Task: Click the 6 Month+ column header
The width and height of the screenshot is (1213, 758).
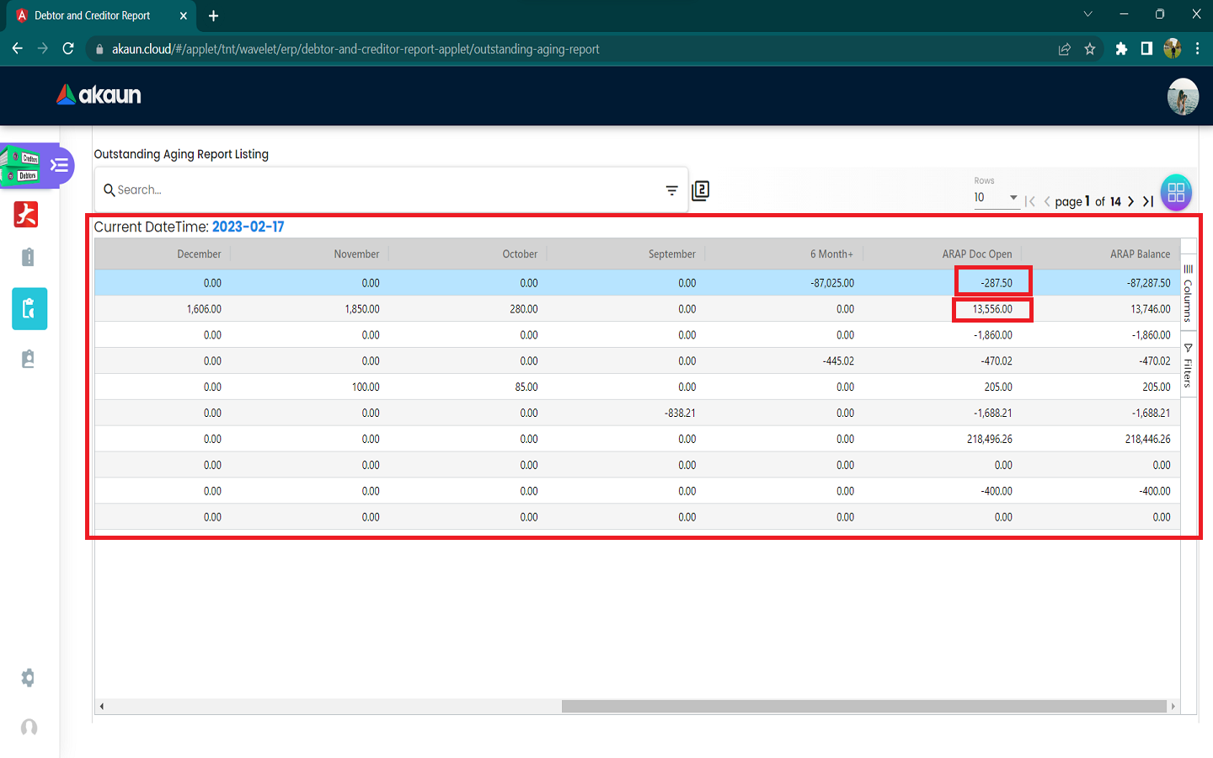Action: coord(831,254)
